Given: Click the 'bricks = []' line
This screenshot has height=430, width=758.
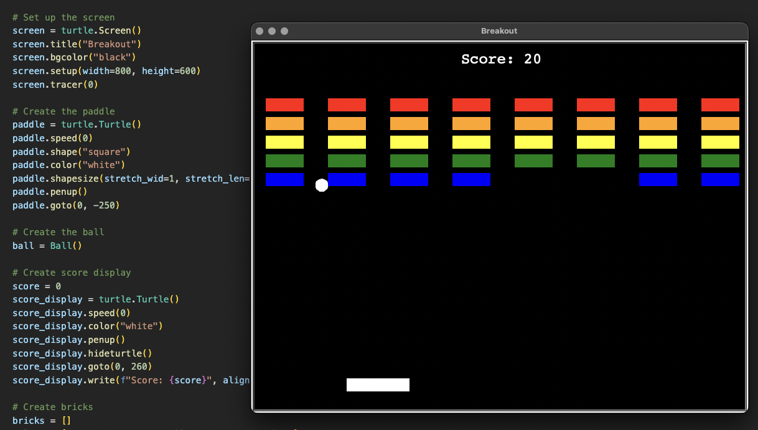Looking at the screenshot, I should 42,421.
